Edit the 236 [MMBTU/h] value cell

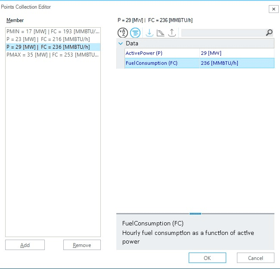(237, 63)
